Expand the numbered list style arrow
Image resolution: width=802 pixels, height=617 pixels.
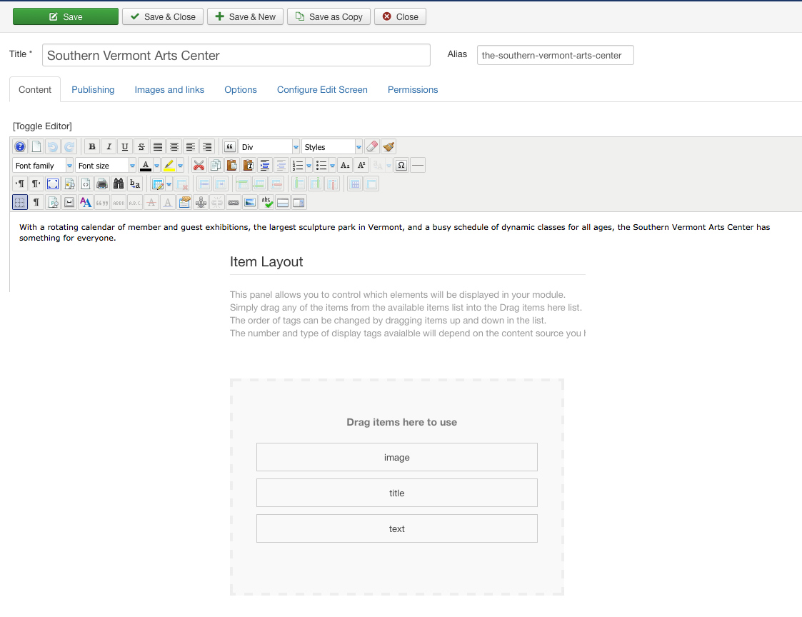(x=309, y=165)
